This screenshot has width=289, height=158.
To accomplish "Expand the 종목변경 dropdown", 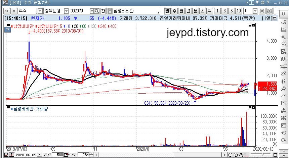I will pyautogui.click(x=66, y=11).
